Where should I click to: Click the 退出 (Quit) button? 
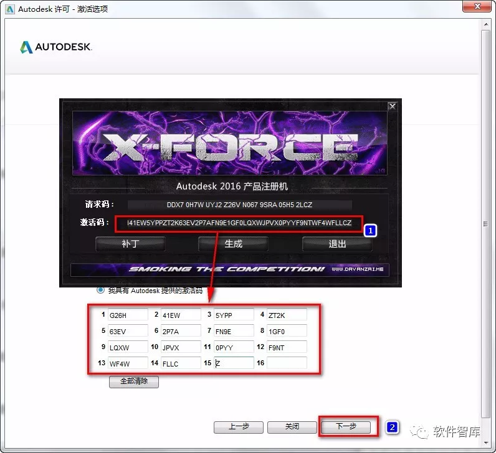[337, 244]
